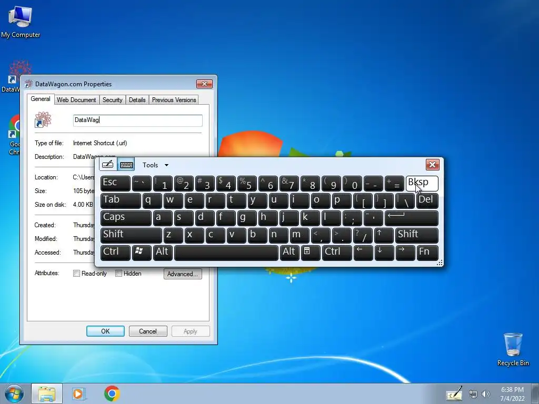
Task: Tap the letter n key
Action: coord(278,235)
